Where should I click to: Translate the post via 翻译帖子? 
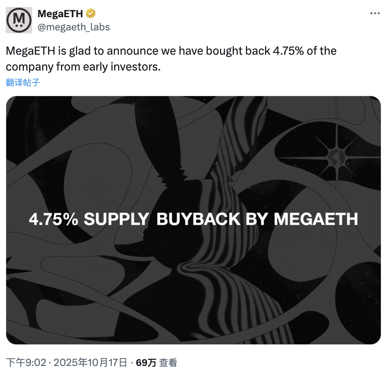point(24,82)
